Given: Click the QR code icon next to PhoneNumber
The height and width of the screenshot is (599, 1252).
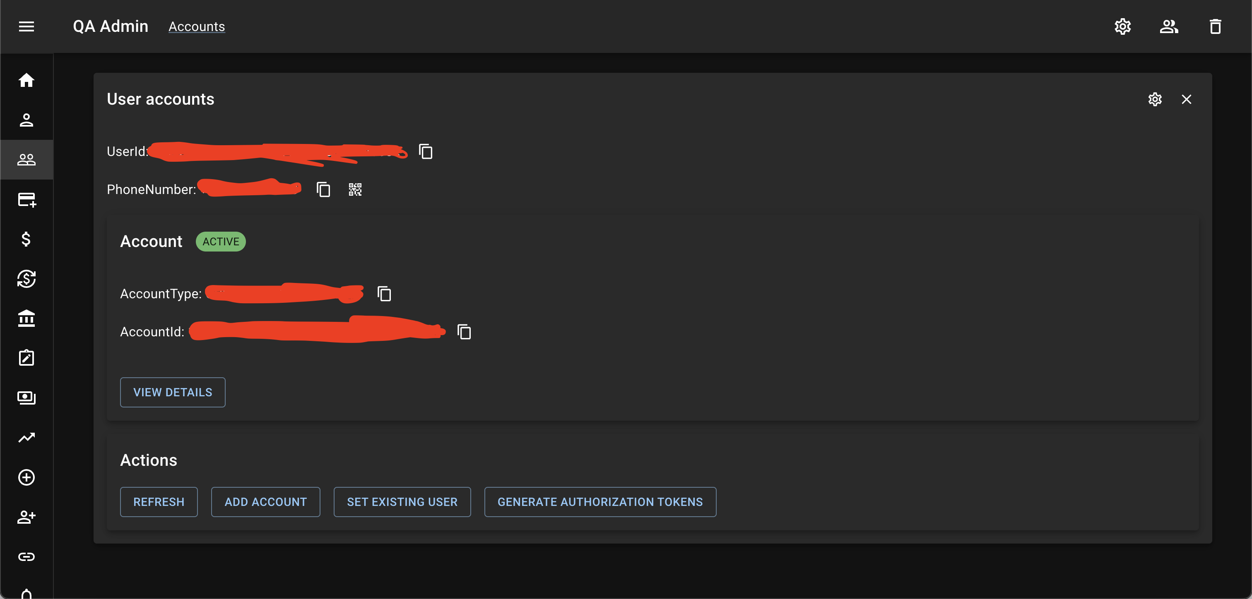Looking at the screenshot, I should click(x=355, y=189).
